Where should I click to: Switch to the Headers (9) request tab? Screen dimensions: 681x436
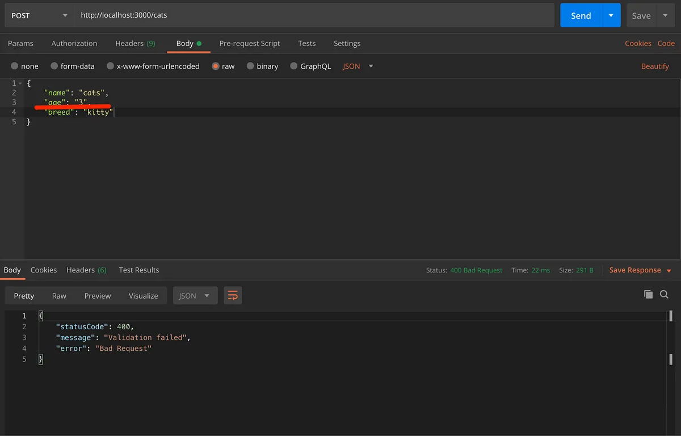[x=135, y=43]
